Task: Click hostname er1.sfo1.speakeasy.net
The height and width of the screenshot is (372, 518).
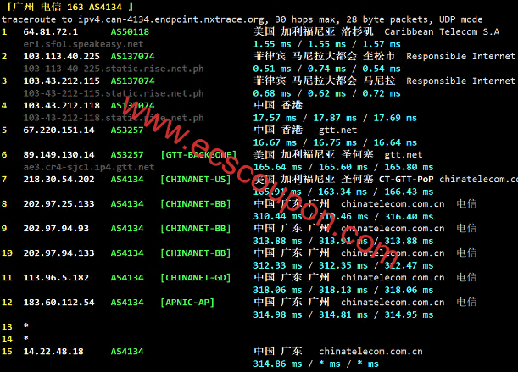Action: (83, 44)
